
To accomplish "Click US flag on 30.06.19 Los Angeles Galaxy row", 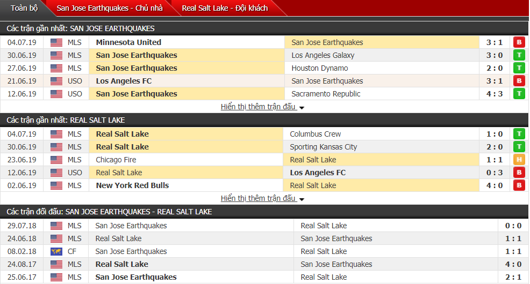I will point(56,55).
